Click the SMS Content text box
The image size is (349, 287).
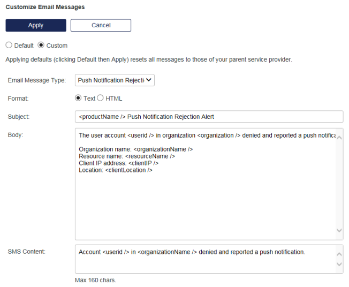point(203,259)
